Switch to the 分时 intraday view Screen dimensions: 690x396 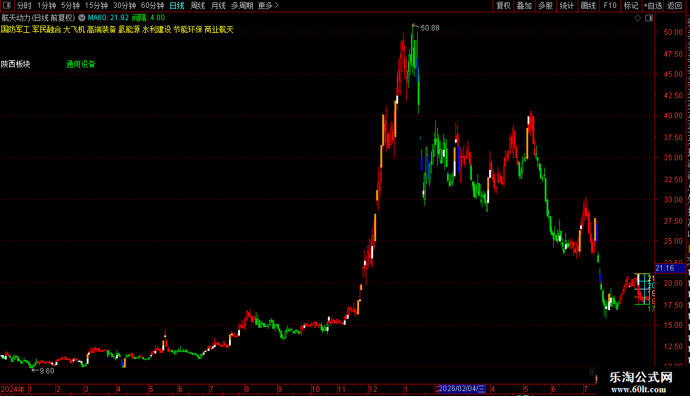click(x=24, y=5)
